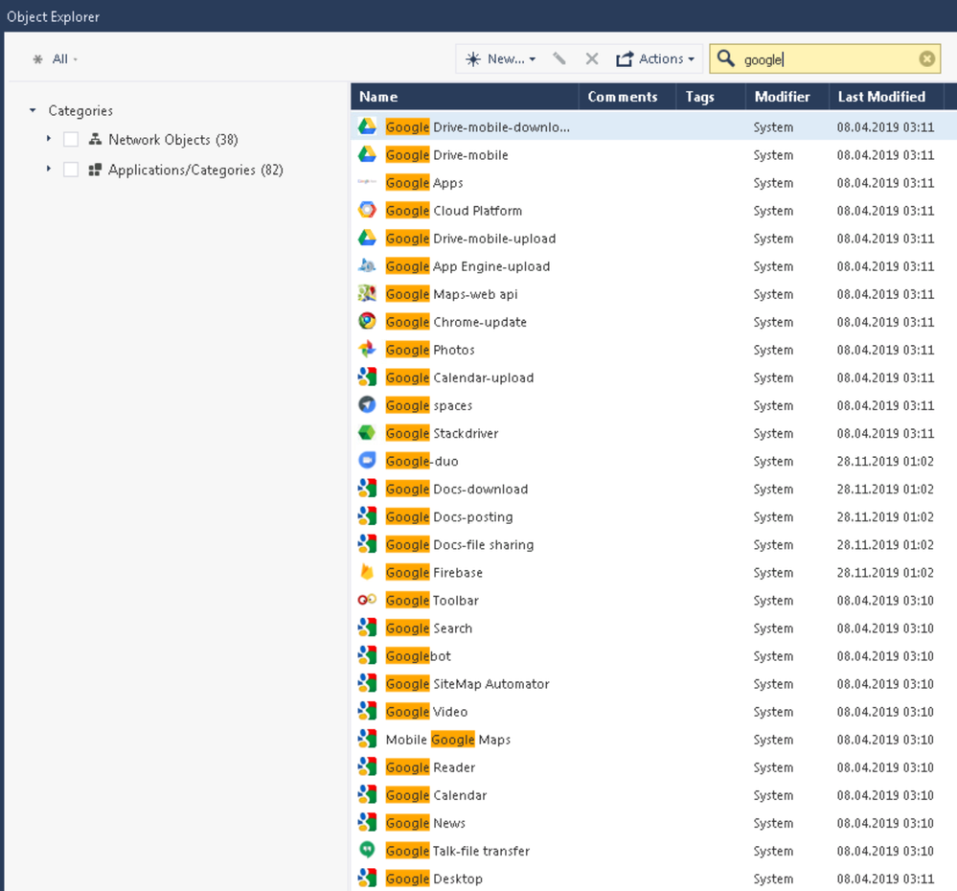
Task: Click the Google Drive-mobile row icon
Action: pyautogui.click(x=367, y=154)
